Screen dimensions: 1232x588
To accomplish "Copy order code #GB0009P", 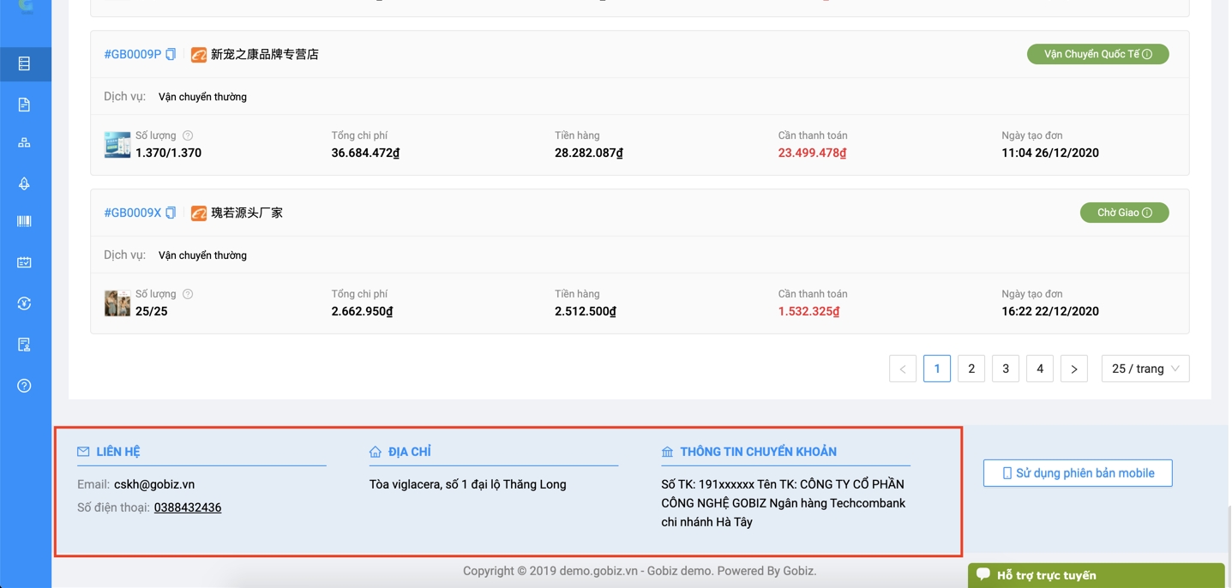I will point(171,54).
